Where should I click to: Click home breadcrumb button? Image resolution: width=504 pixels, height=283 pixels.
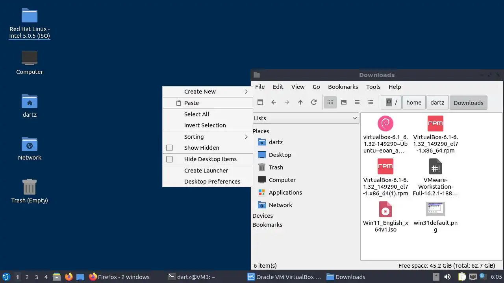pos(414,103)
